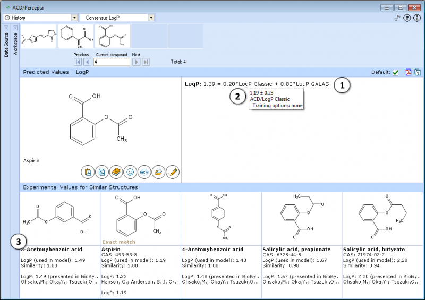Click the Similarity: 0.98 value
The image size is (425, 300).
tap(281, 266)
